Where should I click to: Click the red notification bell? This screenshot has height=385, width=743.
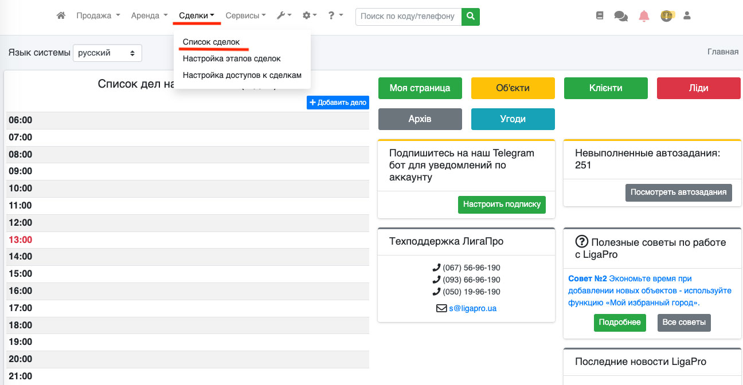tap(644, 16)
